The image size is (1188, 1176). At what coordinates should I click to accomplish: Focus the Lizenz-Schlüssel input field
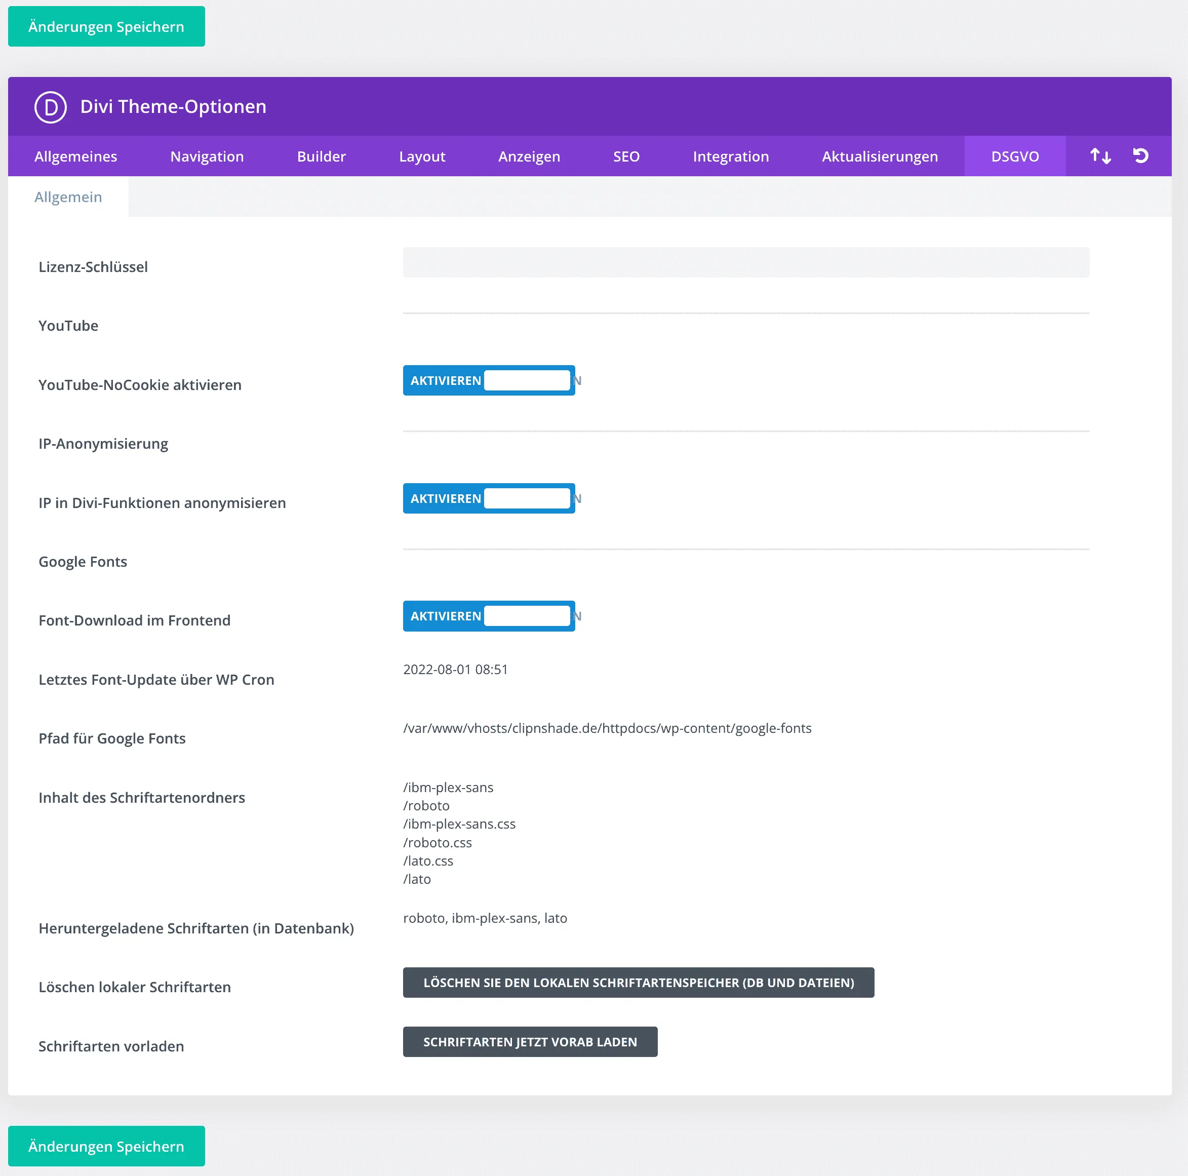click(746, 263)
